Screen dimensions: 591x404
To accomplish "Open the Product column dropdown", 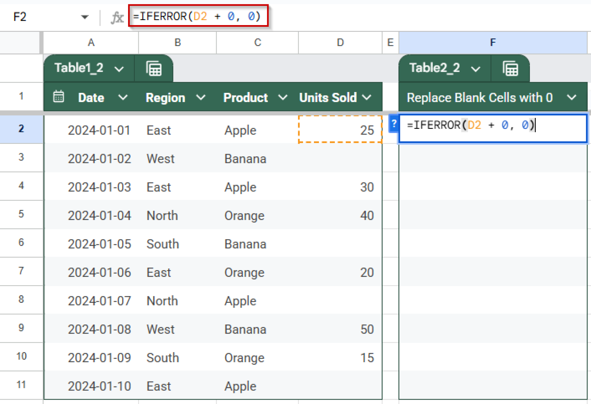I will click(x=283, y=97).
